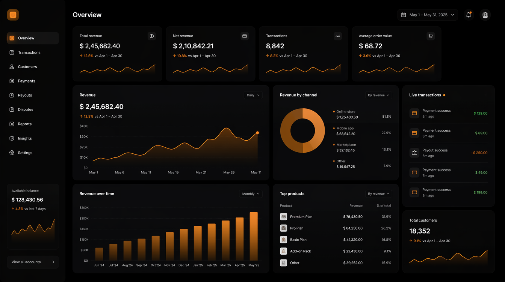Screen dimensions: 505x282
Task: Open notifications bell
Action: (x=469, y=15)
